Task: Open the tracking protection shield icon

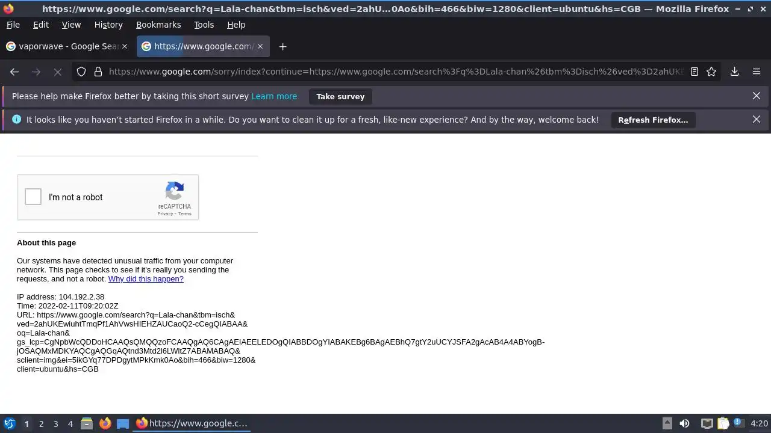Action: 81,72
